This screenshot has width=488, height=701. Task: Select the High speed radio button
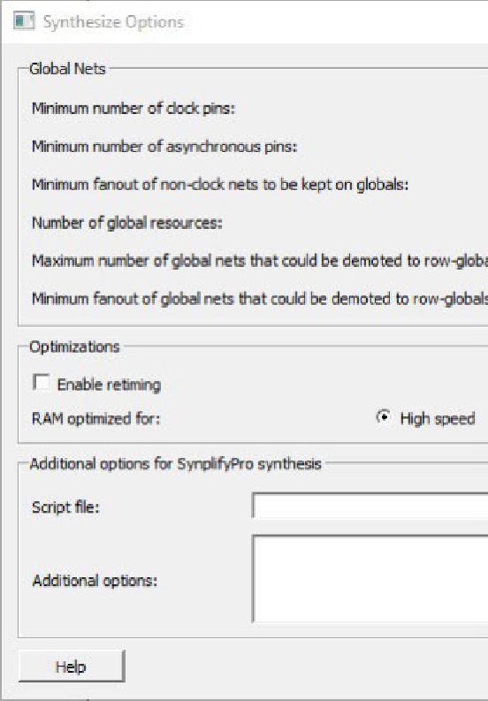coord(384,417)
